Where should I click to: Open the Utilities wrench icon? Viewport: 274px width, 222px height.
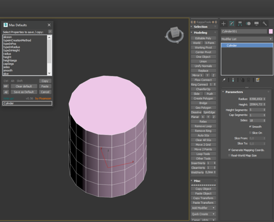click(265, 24)
